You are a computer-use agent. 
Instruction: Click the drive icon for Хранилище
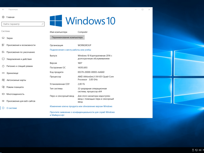(3, 73)
